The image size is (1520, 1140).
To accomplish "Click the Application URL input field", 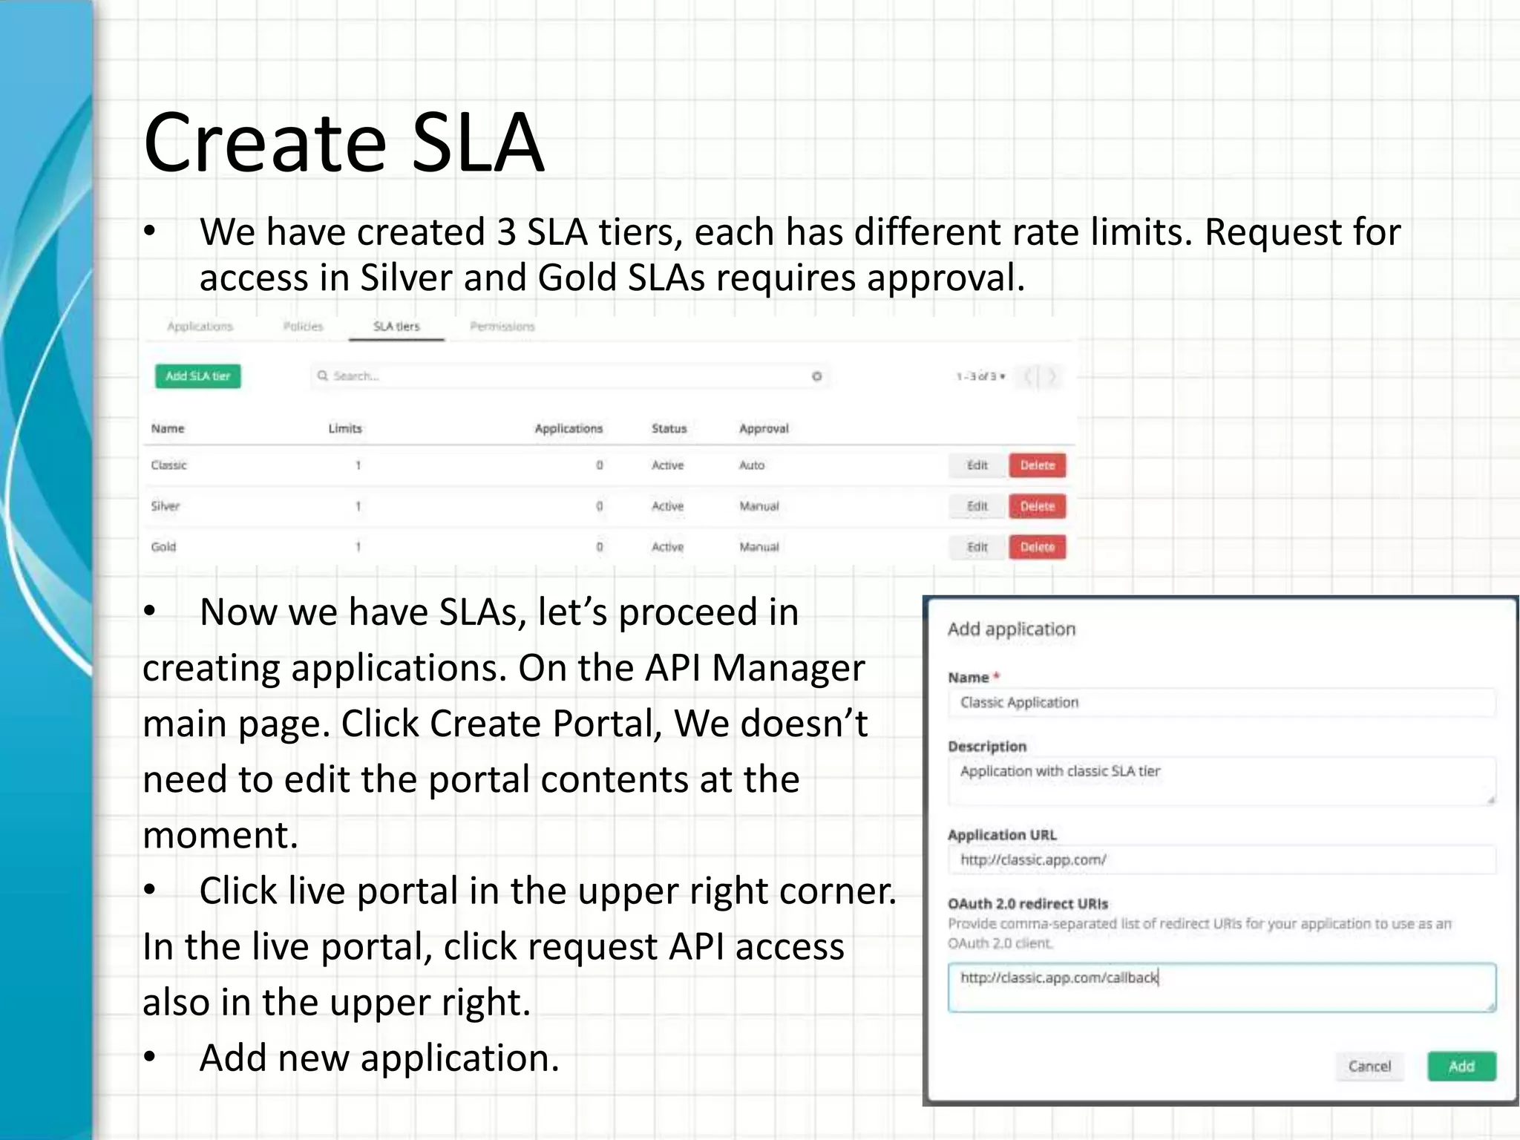I will 1222,859.
